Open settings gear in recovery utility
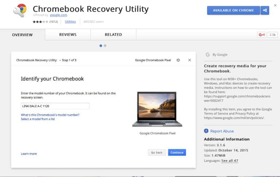Screen dimensions: 280x177 click(178, 60)
